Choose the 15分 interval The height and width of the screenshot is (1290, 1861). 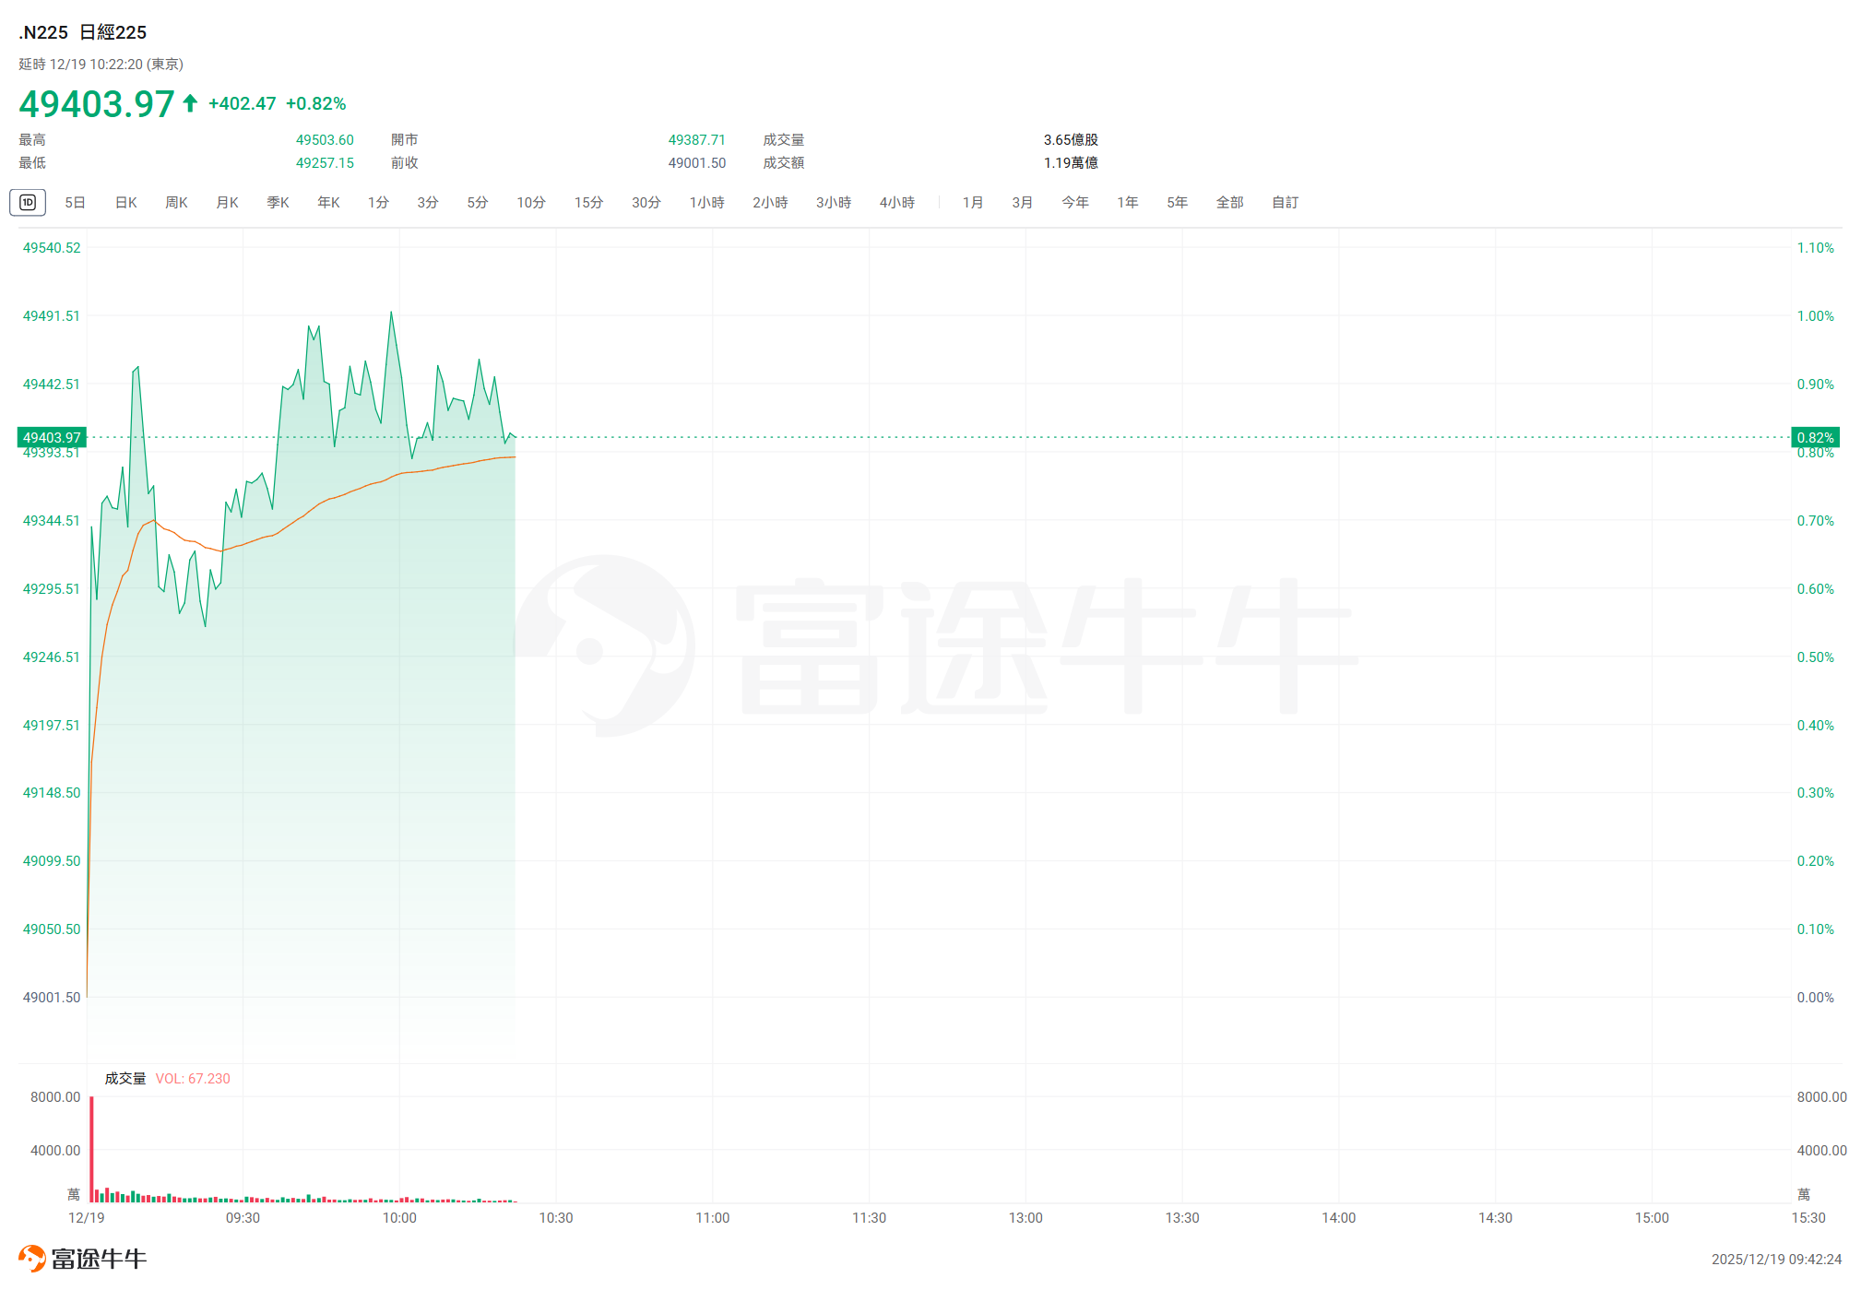588,202
